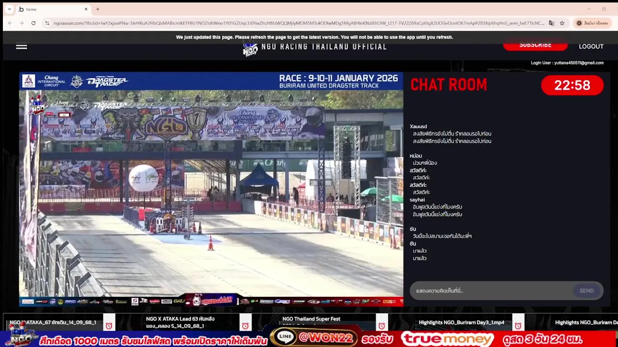Bookmark this page with the star icon
Viewport: 618px width, 347px height.
(x=562, y=23)
